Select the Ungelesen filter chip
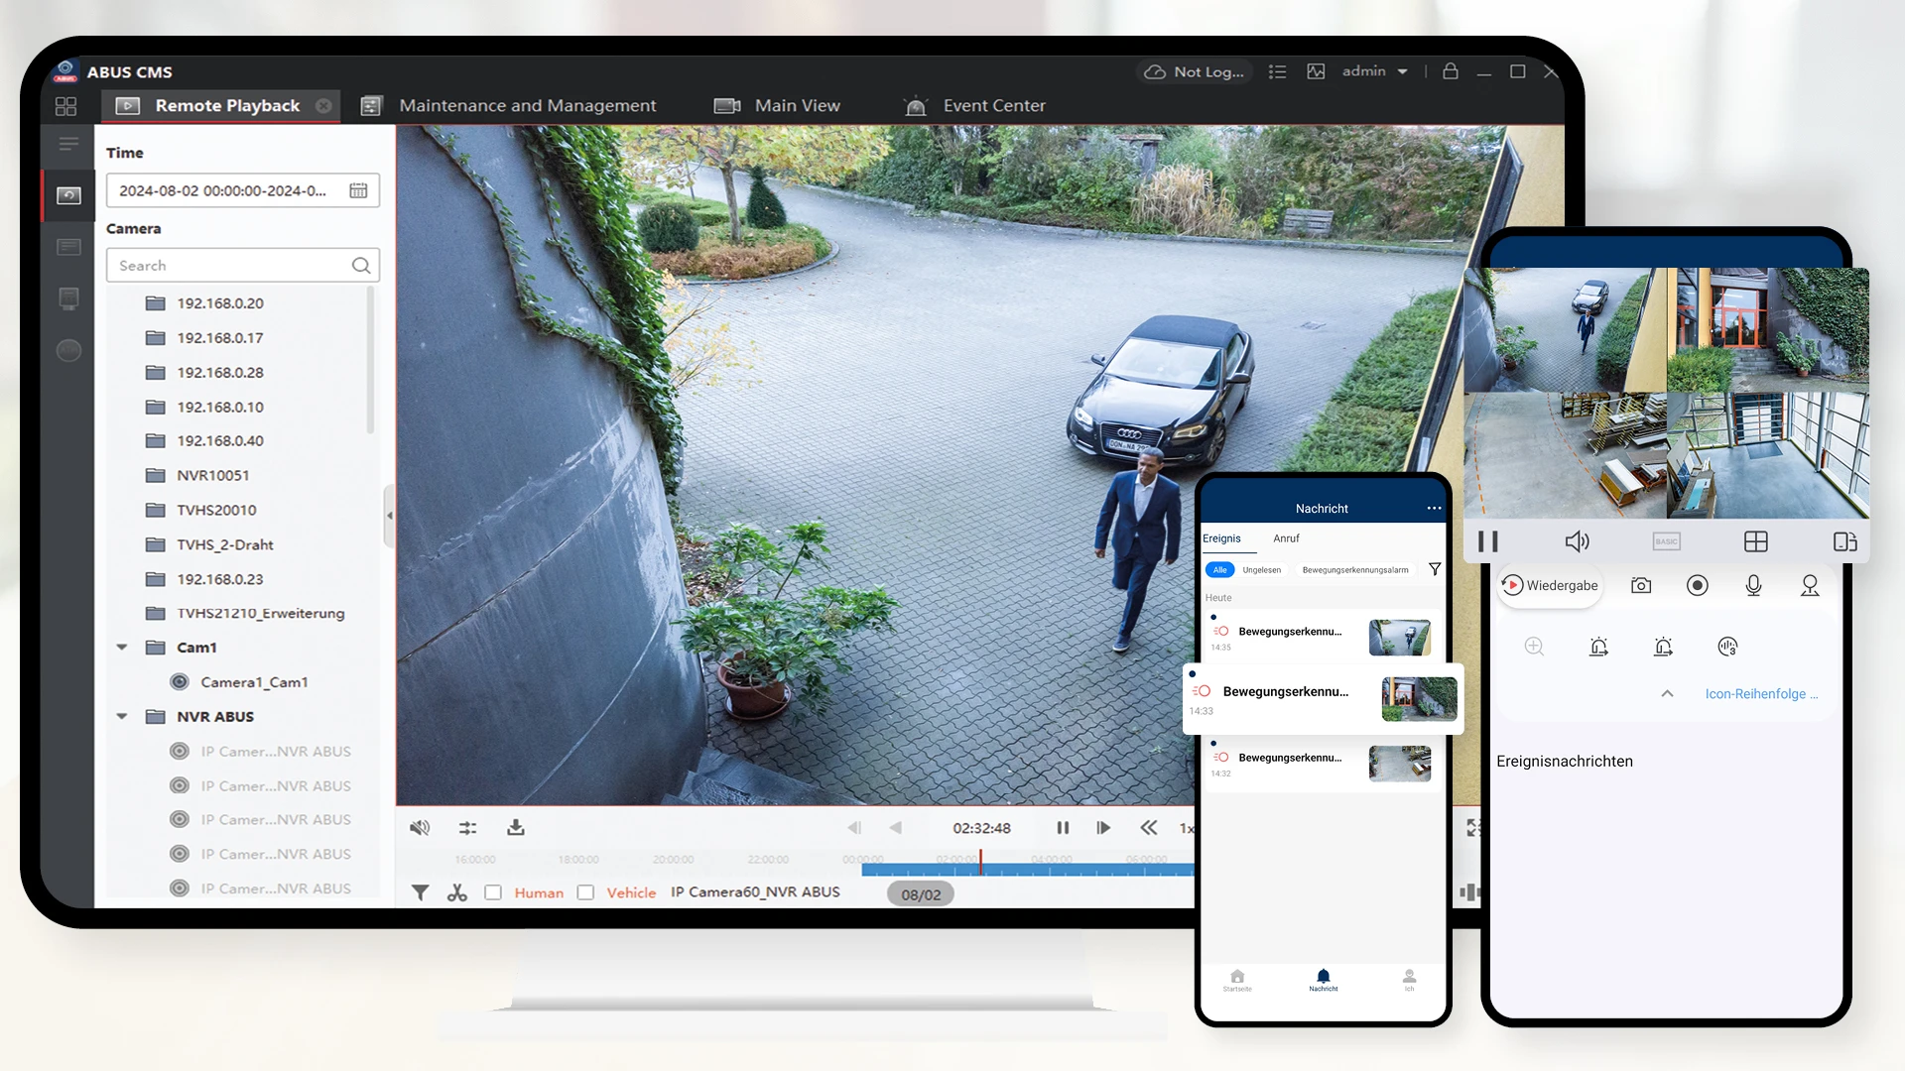The height and width of the screenshot is (1071, 1905). (x=1261, y=570)
